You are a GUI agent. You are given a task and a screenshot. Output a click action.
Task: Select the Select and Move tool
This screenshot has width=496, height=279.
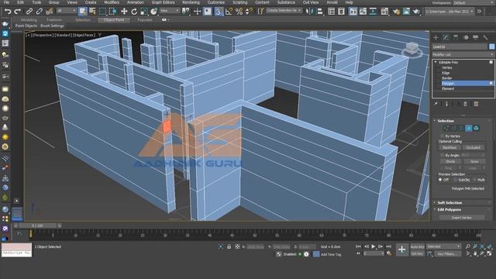coord(124,12)
